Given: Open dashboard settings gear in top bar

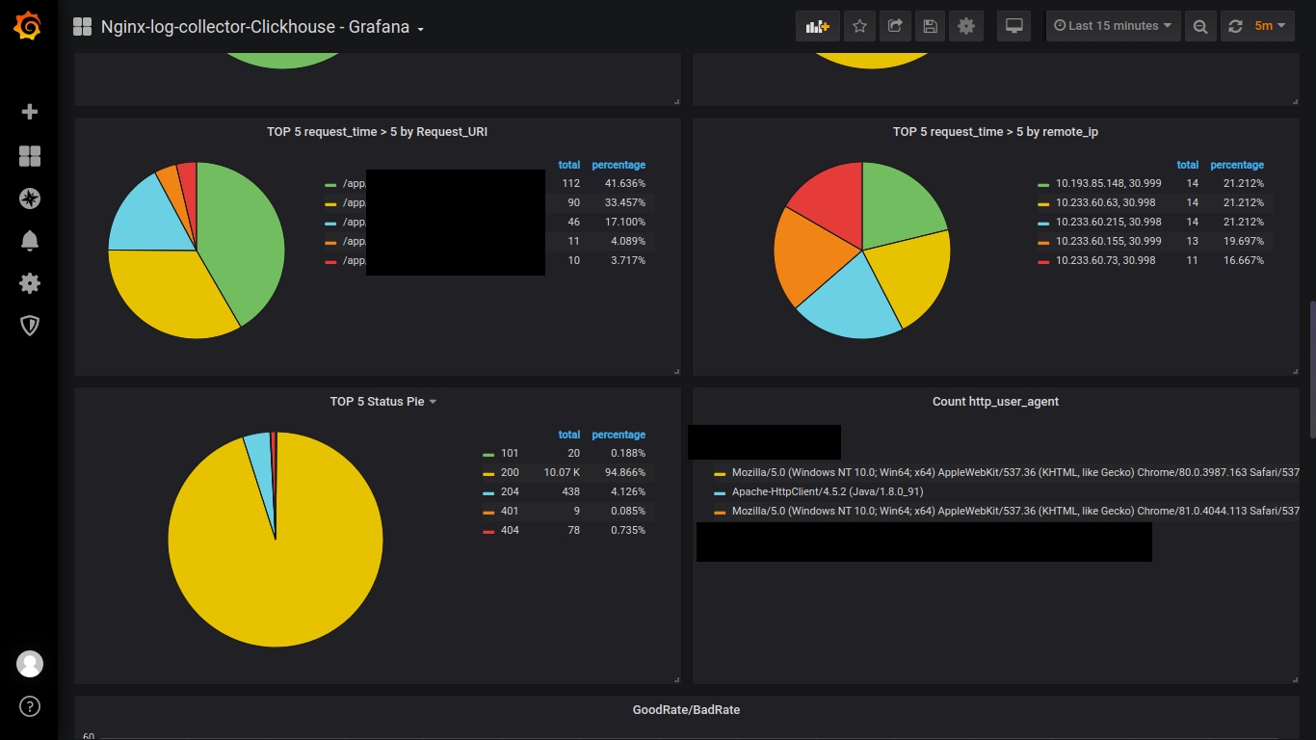Looking at the screenshot, I should (x=966, y=26).
